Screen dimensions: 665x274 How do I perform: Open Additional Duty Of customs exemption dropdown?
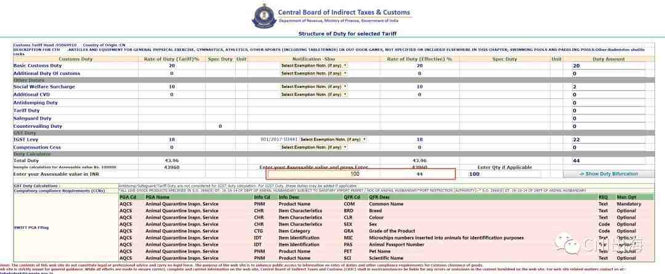[314, 74]
